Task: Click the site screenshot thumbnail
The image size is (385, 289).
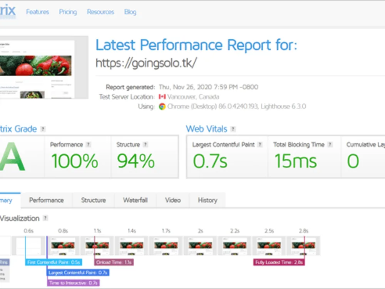Action: click(44, 67)
